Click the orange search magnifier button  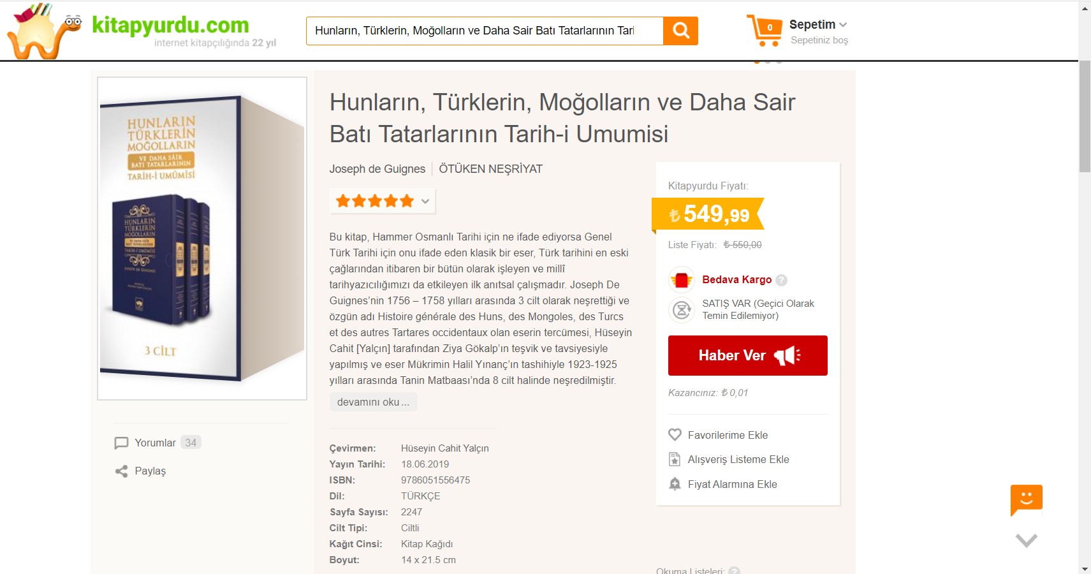[680, 31]
